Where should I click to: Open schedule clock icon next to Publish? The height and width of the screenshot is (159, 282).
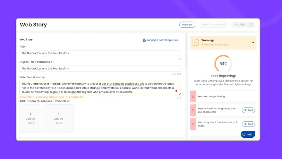click(252, 25)
